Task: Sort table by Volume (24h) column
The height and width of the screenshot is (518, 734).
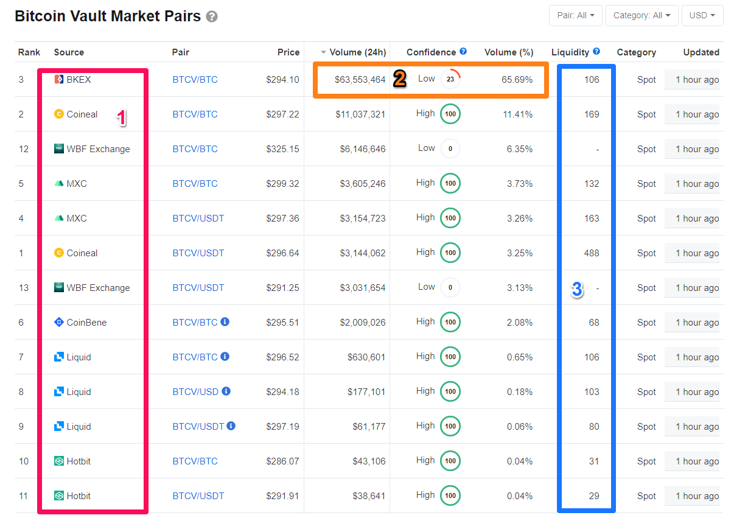Action: click(x=357, y=52)
